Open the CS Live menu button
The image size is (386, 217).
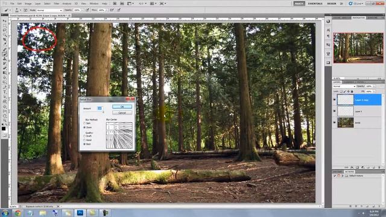pos(356,4)
